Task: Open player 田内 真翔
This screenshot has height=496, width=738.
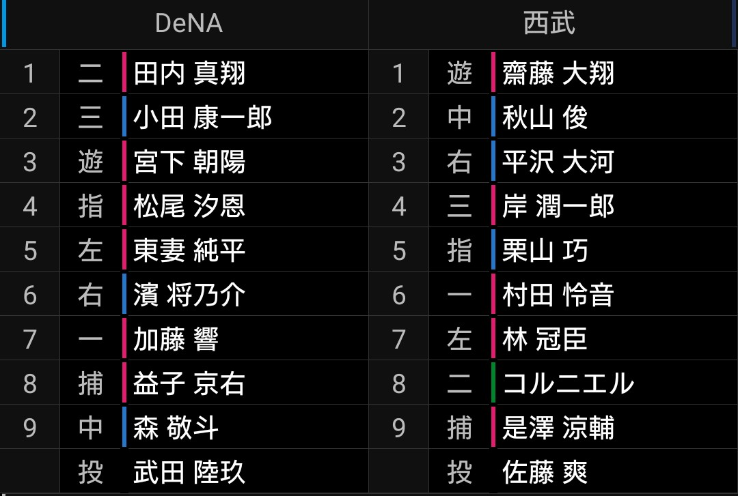Action: pos(189,73)
